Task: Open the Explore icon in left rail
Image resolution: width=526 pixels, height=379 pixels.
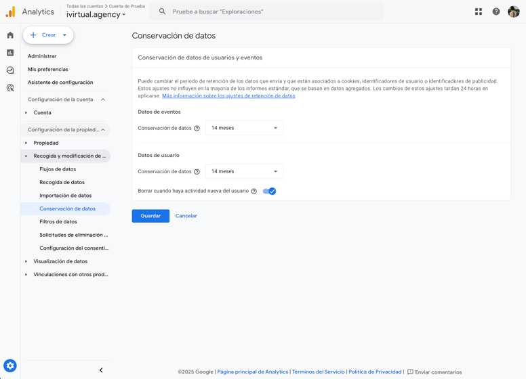Action: [x=10, y=70]
